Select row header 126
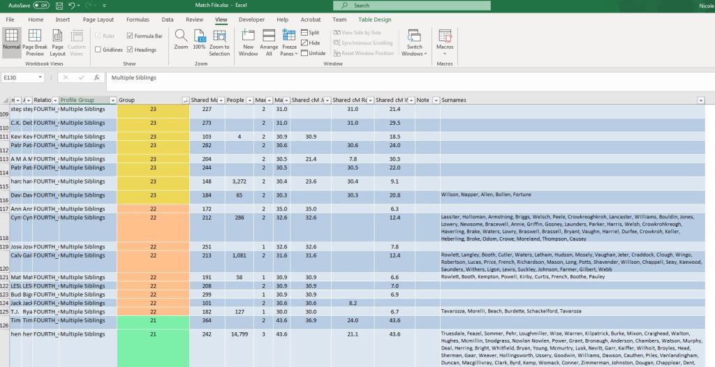This screenshot has height=367, width=715. pos(5,323)
